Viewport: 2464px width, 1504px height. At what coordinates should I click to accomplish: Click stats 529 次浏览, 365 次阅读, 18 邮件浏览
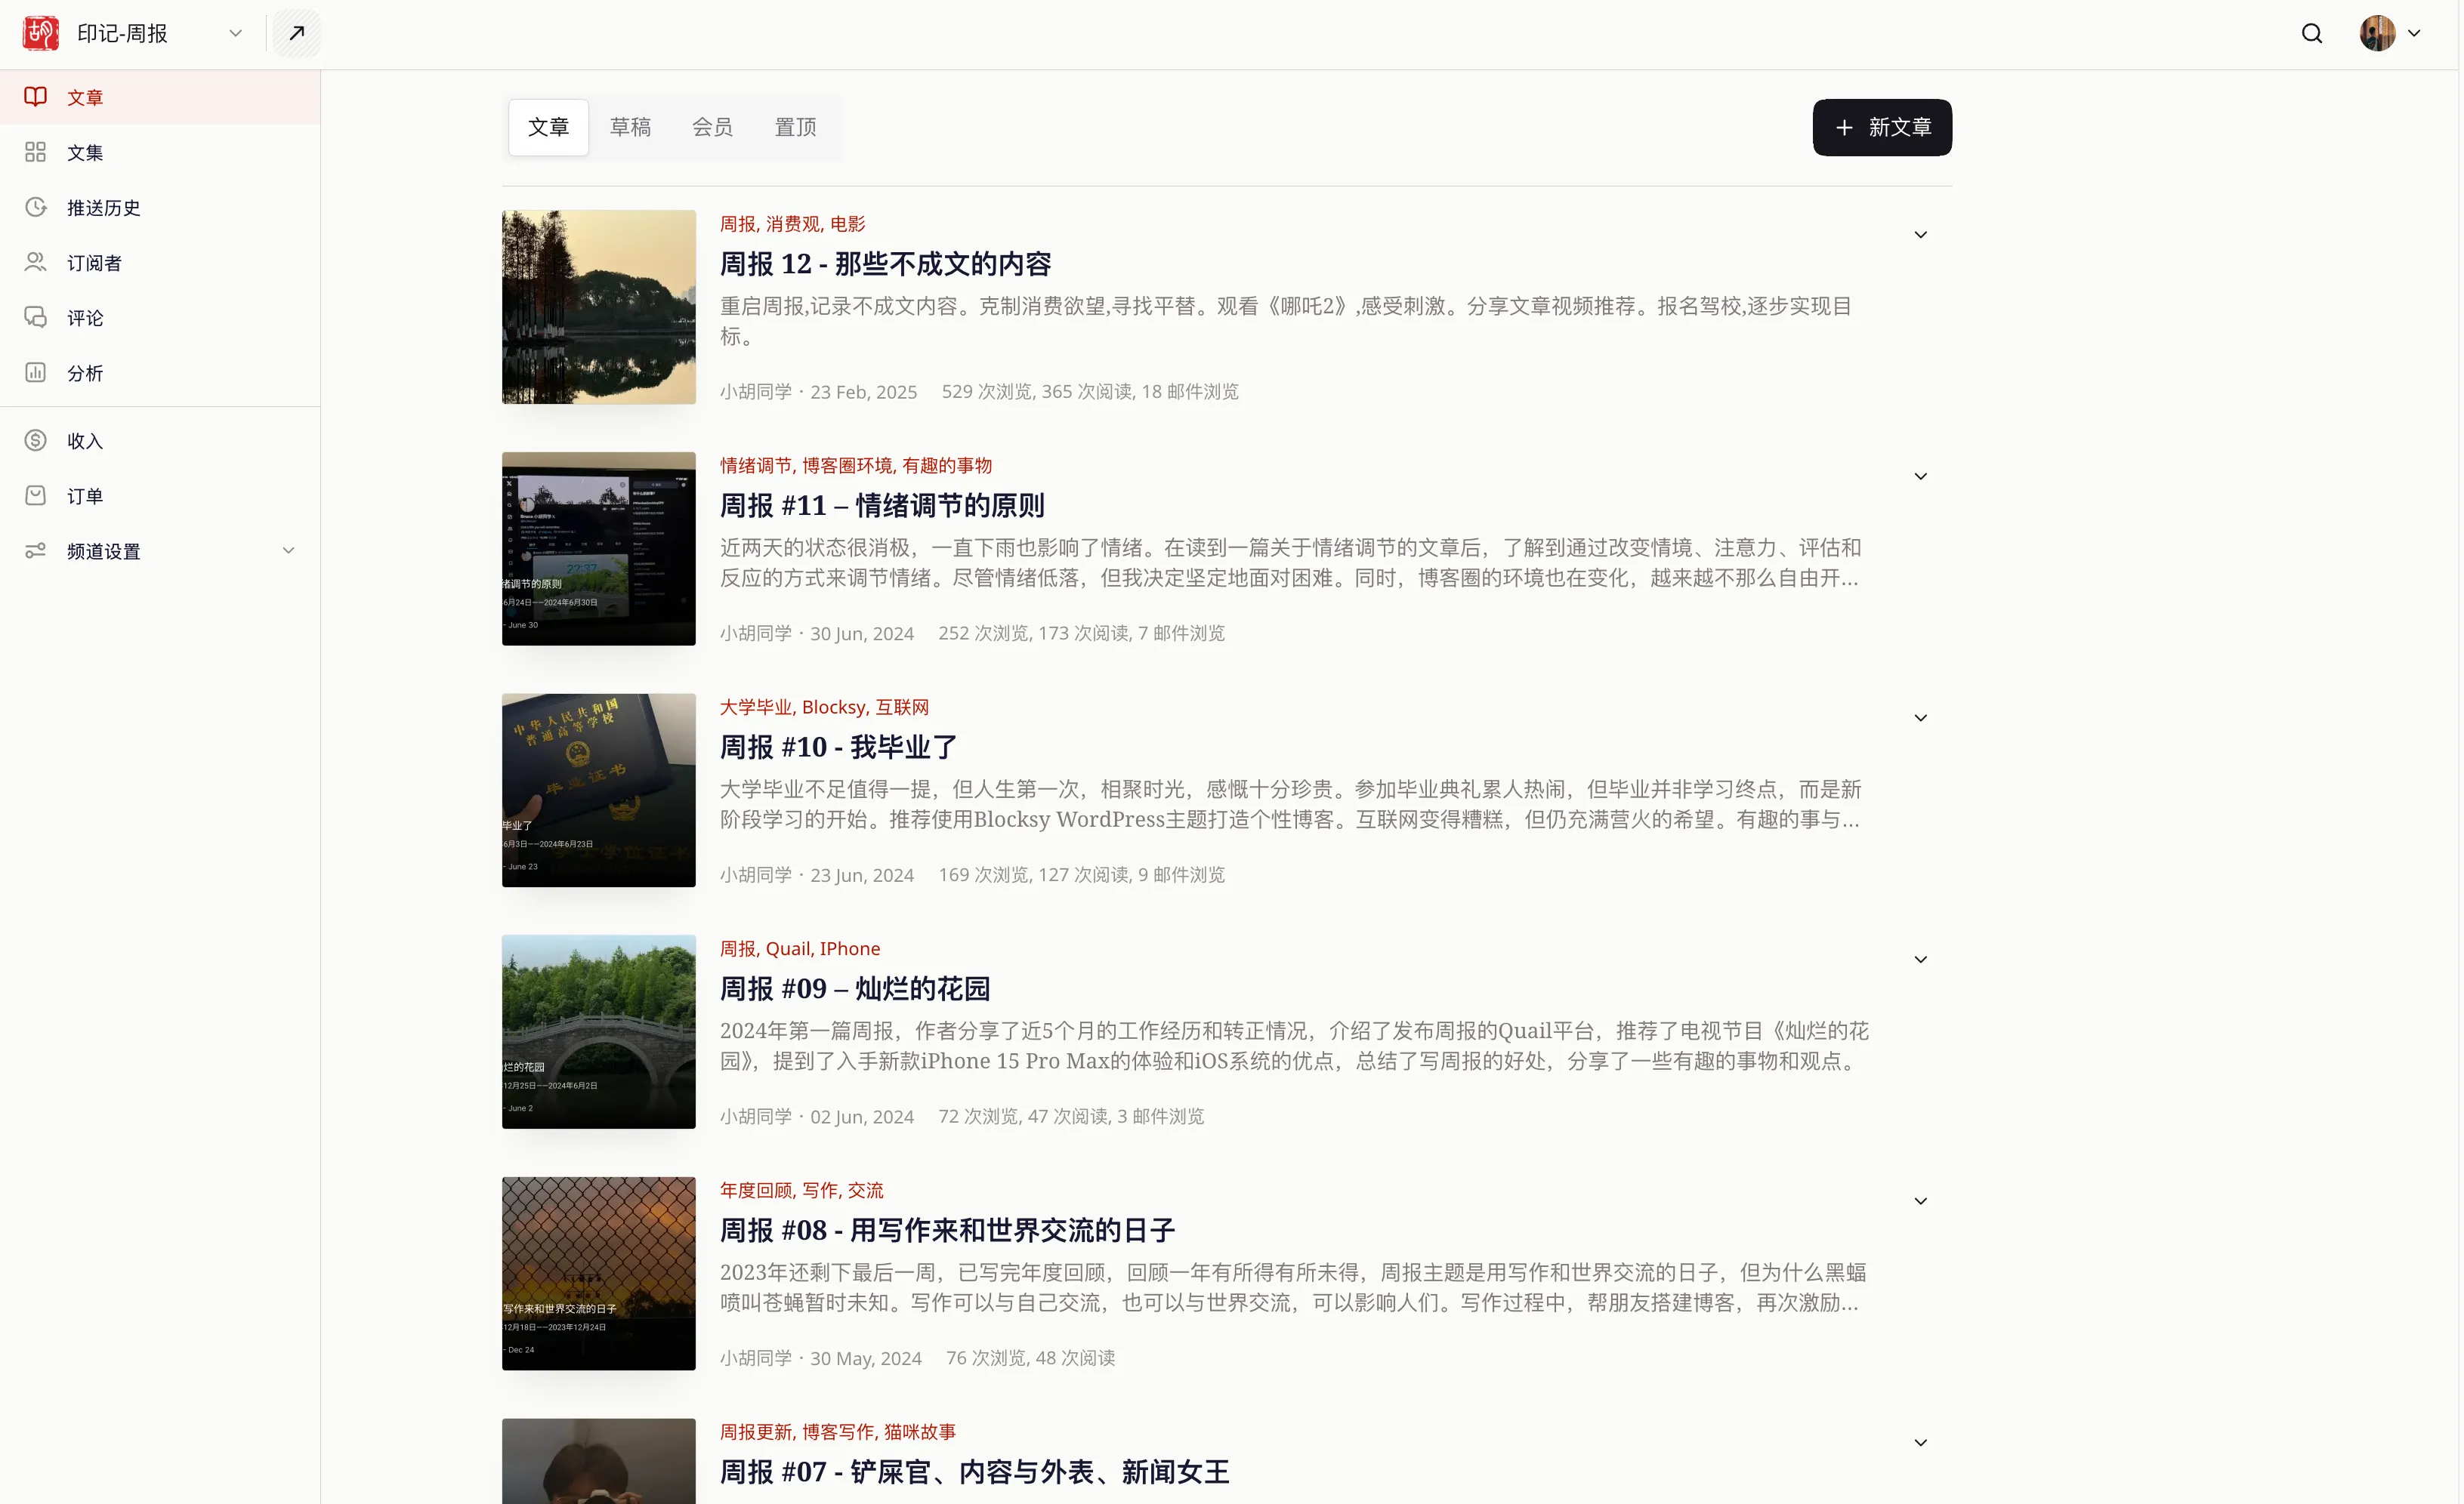tap(1090, 392)
